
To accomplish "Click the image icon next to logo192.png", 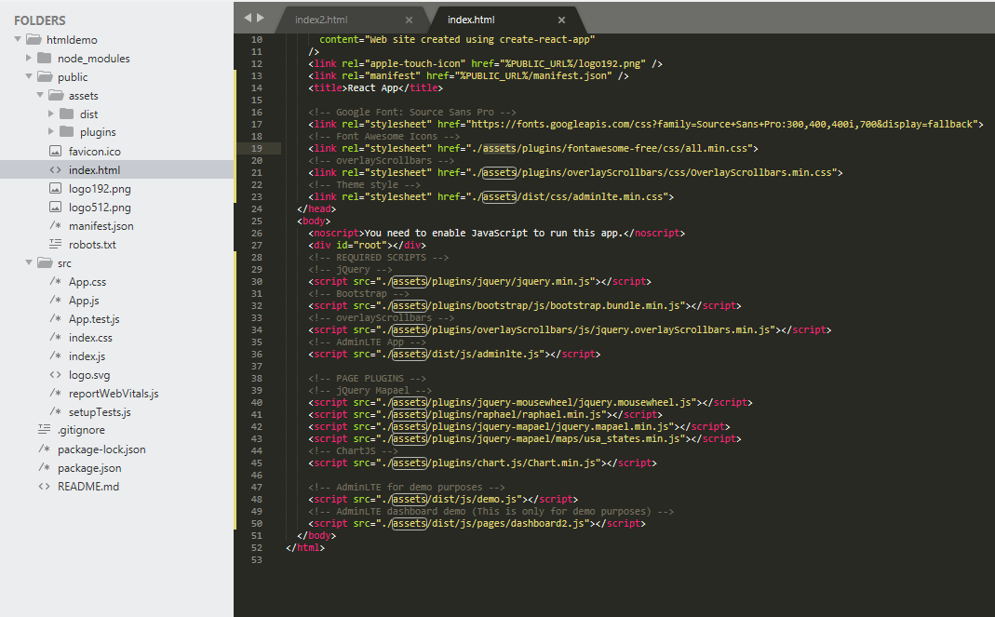I will (x=56, y=188).
